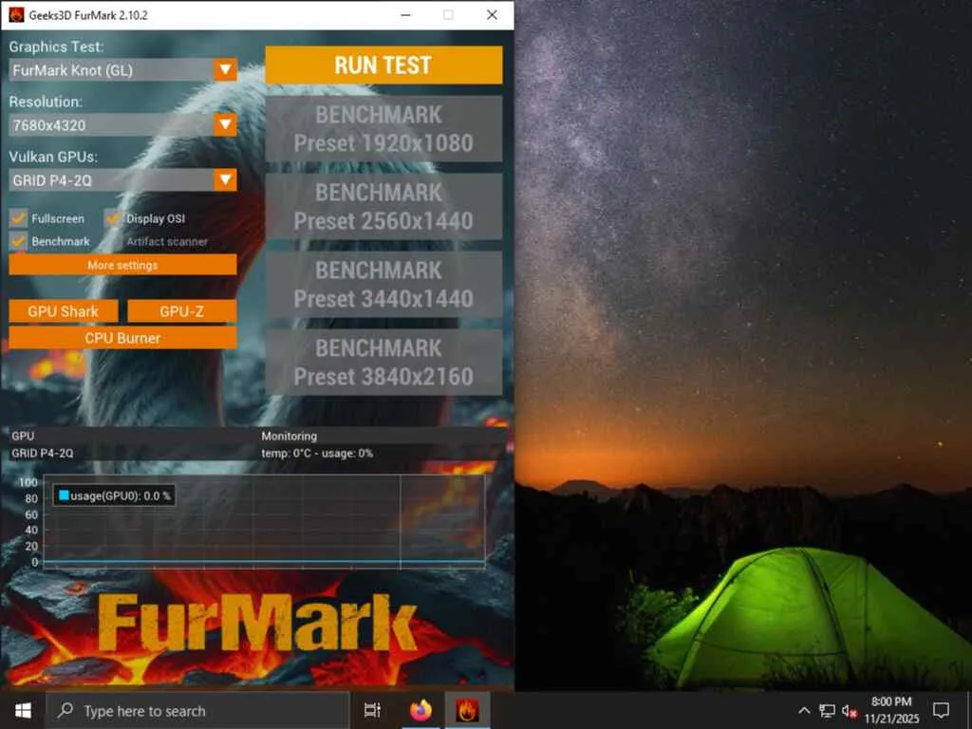Open More settings
972x729 pixels.
click(122, 266)
